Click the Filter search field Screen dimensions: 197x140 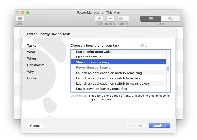[x=153, y=45]
